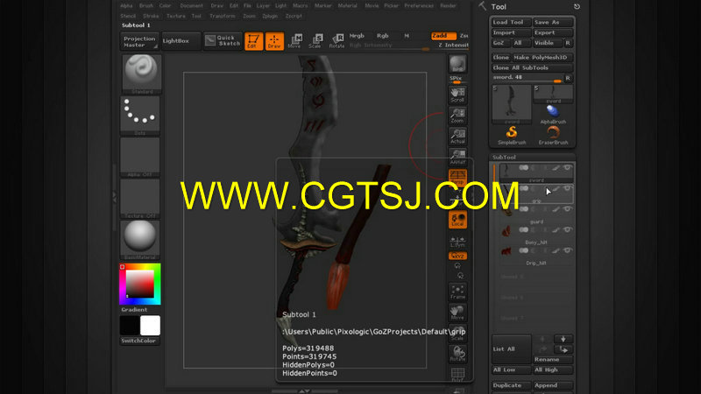
Task: Open the Alpha menu
Action: (x=126, y=6)
